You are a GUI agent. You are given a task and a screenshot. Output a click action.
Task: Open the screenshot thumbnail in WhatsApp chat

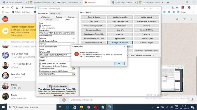(x=172, y=78)
